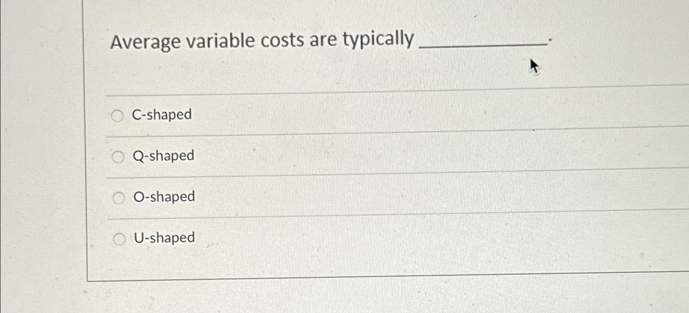Click the C-shaped answer label text
The height and width of the screenshot is (313, 689).
click(x=161, y=115)
